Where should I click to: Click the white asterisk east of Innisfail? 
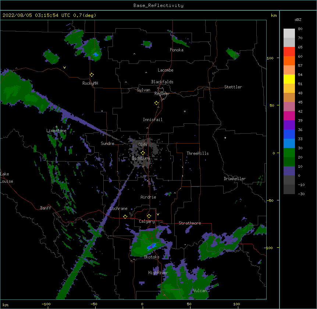click(185, 111)
